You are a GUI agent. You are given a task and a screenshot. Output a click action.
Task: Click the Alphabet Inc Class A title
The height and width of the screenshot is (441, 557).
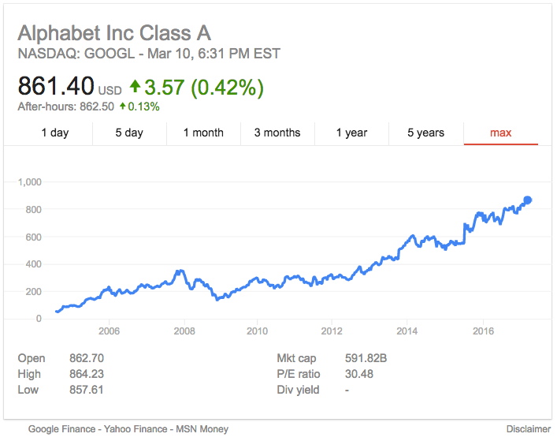pyautogui.click(x=114, y=34)
